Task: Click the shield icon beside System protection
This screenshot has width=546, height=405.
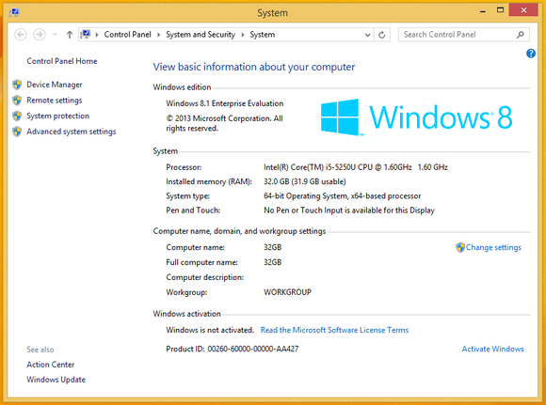Action: click(x=17, y=116)
